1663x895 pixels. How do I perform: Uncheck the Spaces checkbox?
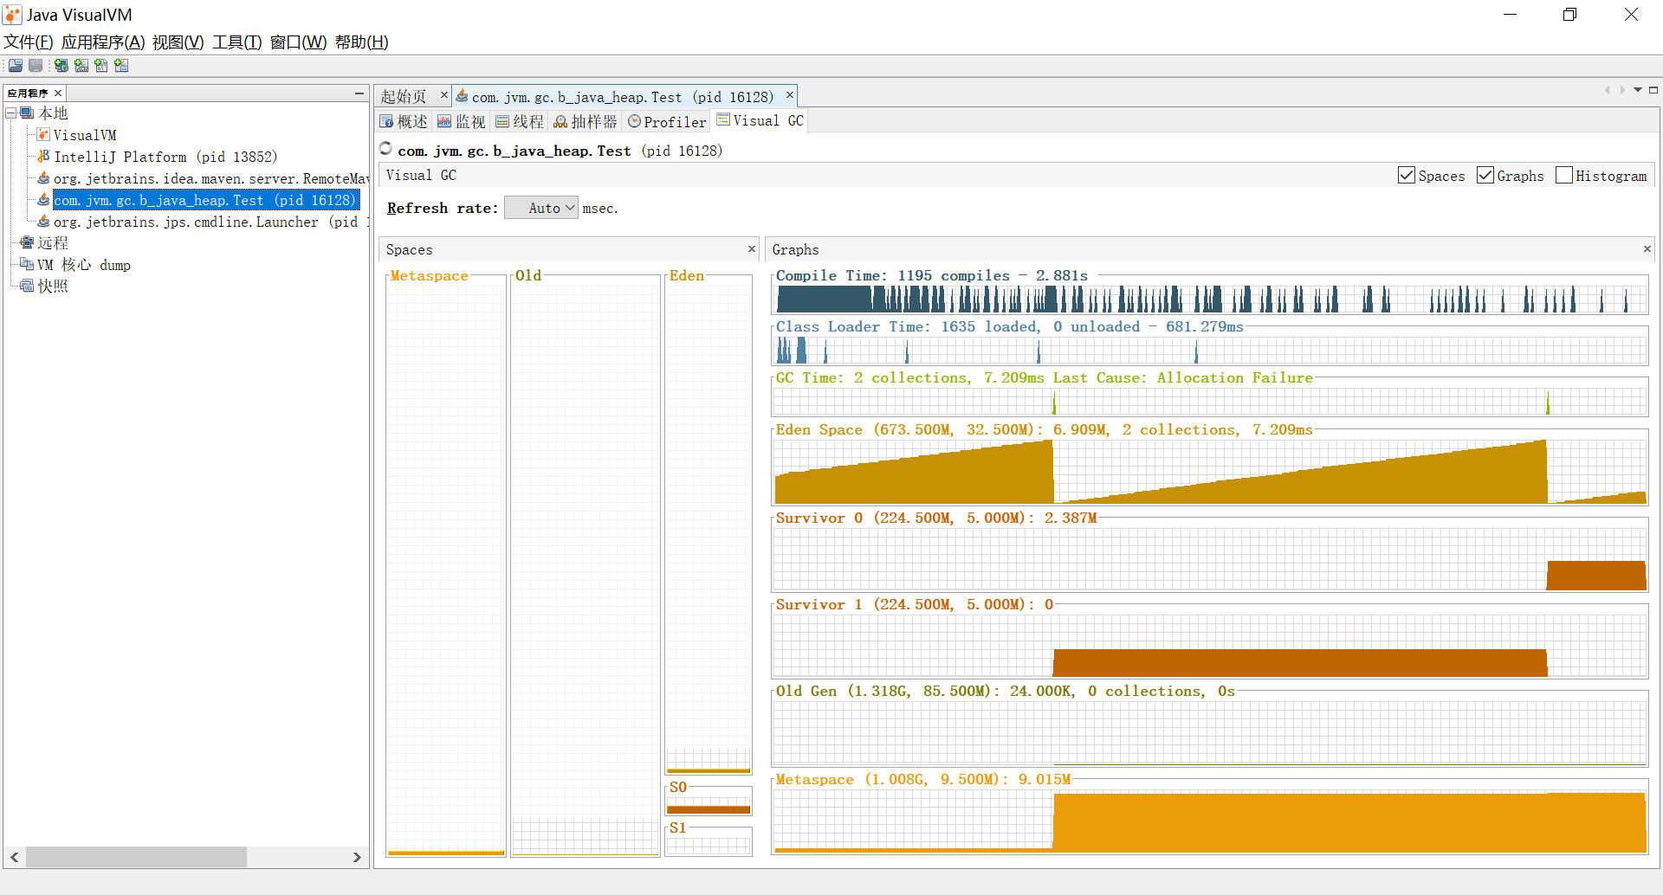pyautogui.click(x=1407, y=176)
